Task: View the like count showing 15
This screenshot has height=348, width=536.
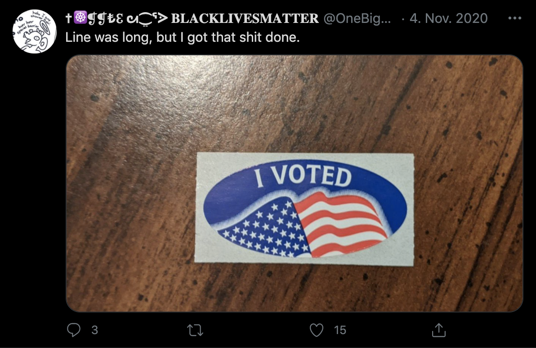Action: [x=340, y=330]
